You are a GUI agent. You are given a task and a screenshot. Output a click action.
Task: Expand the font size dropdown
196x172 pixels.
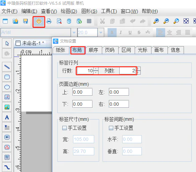pos(101,32)
